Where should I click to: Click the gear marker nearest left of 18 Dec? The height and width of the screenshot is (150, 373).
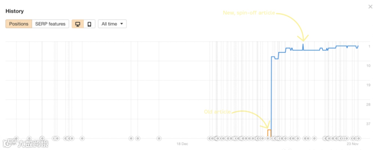point(159,138)
